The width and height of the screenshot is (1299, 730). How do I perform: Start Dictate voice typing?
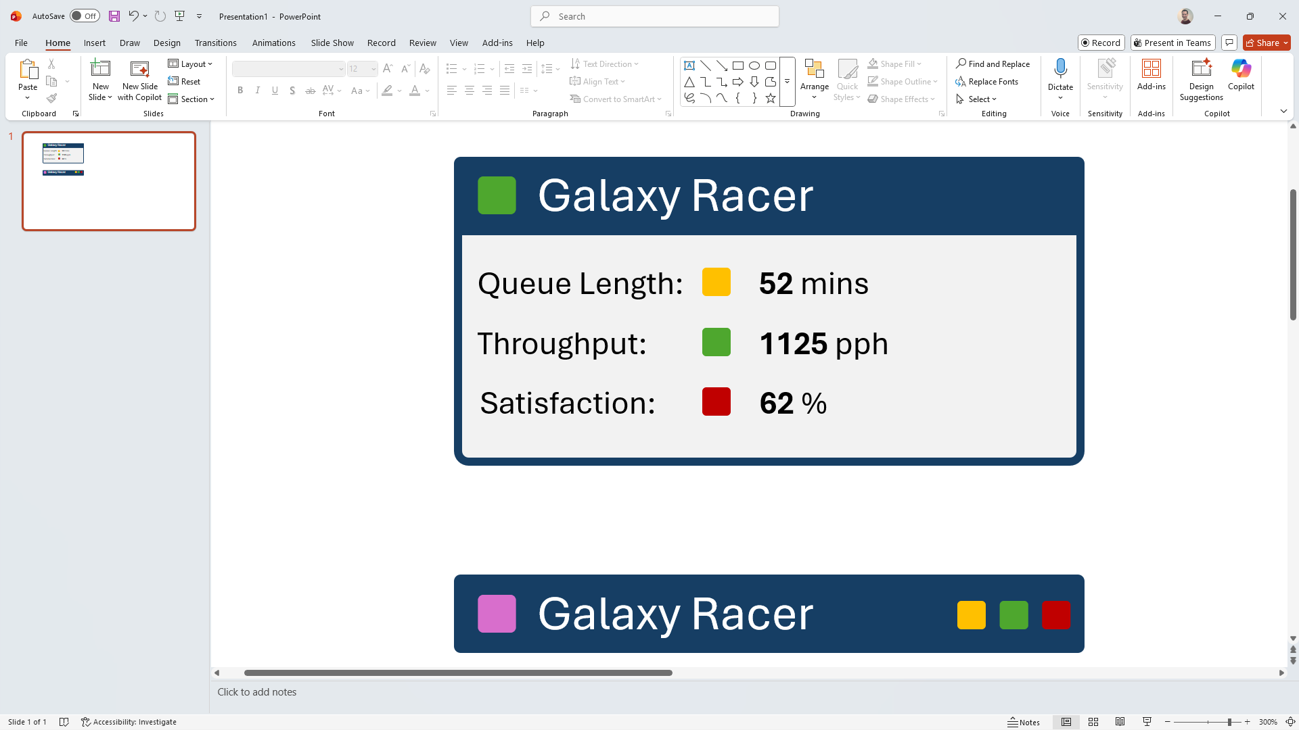click(1059, 74)
